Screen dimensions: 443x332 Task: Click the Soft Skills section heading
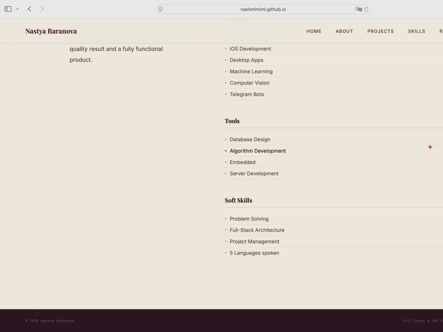238,201
